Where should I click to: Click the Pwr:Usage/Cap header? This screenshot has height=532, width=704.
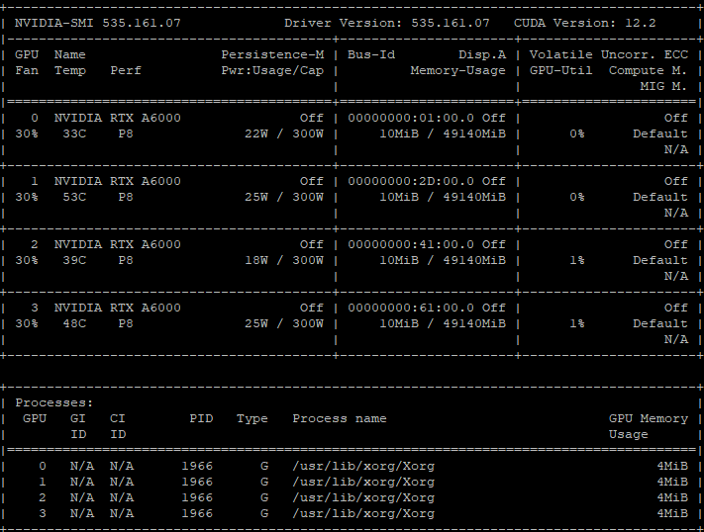point(272,70)
